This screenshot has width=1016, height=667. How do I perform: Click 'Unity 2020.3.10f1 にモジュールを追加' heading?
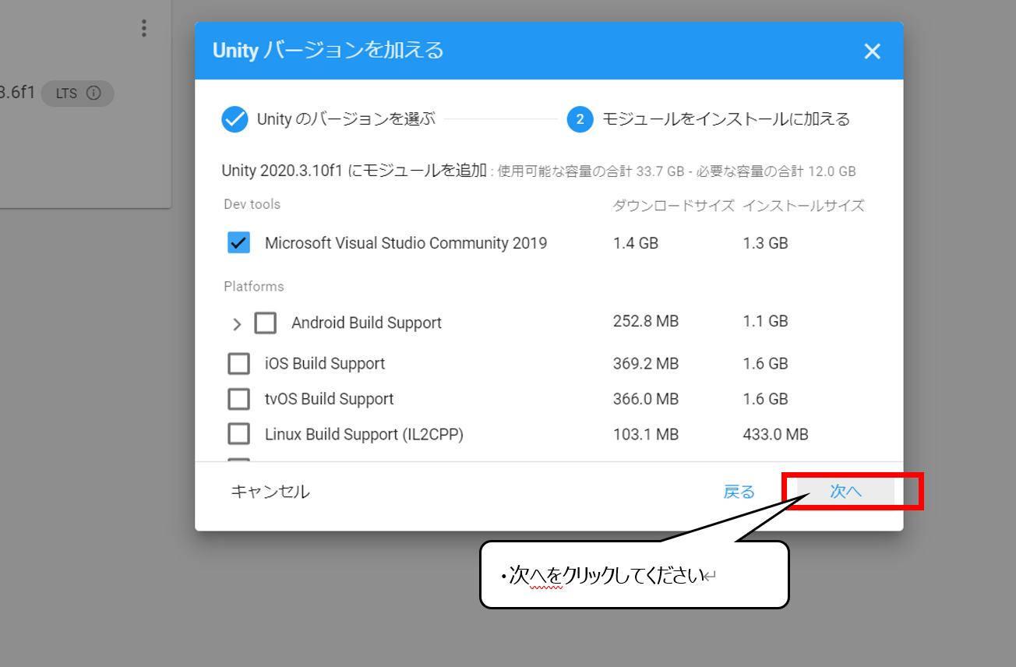354,170
